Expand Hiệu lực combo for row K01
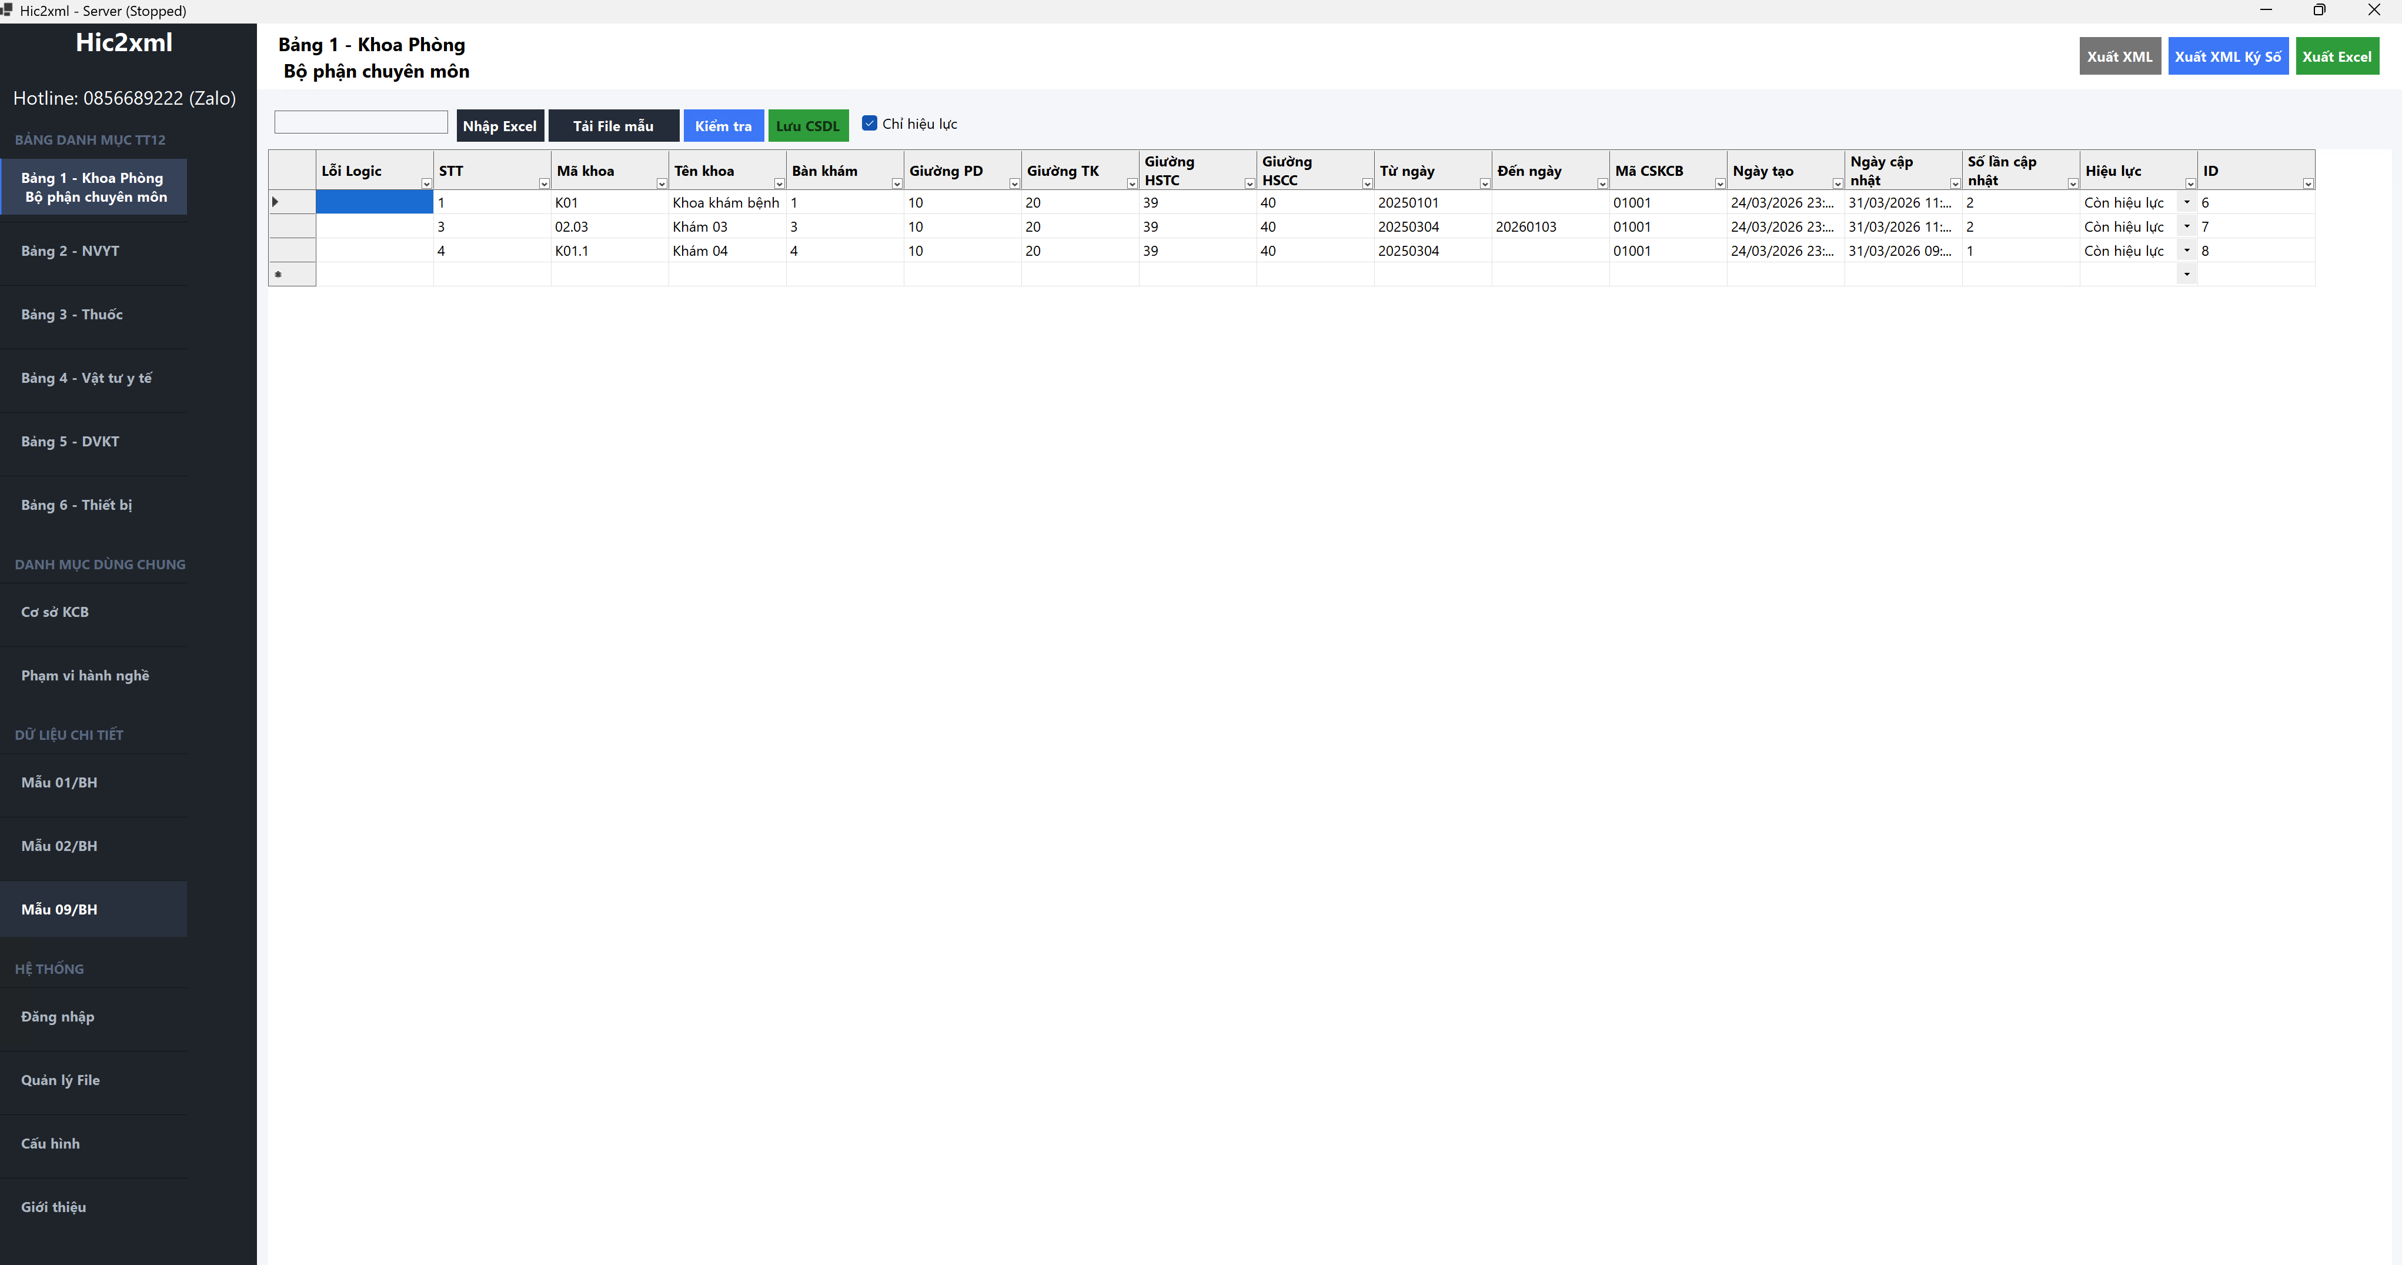Screen dimensions: 2402x1265 2187,202
